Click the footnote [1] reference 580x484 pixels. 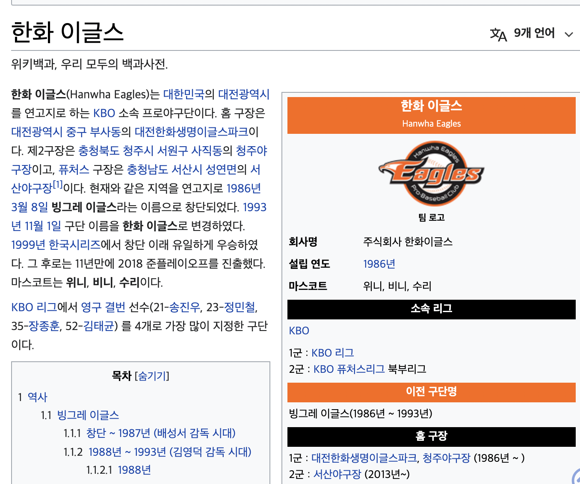pos(57,185)
